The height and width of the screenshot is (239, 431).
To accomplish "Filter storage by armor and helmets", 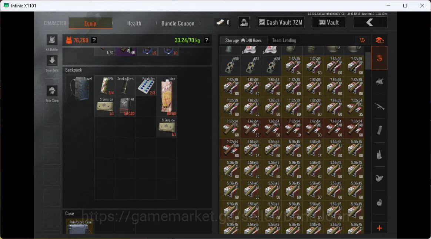I will click(x=380, y=82).
